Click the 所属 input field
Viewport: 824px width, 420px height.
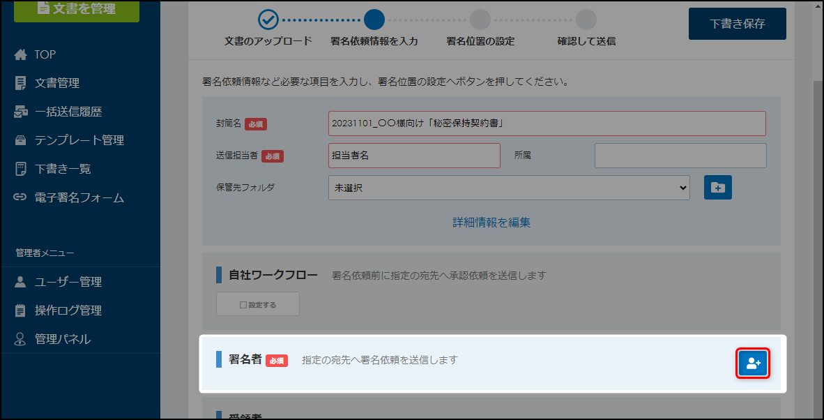coord(680,156)
